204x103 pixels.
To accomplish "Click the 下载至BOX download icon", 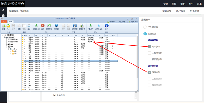I will (x=37, y=26).
